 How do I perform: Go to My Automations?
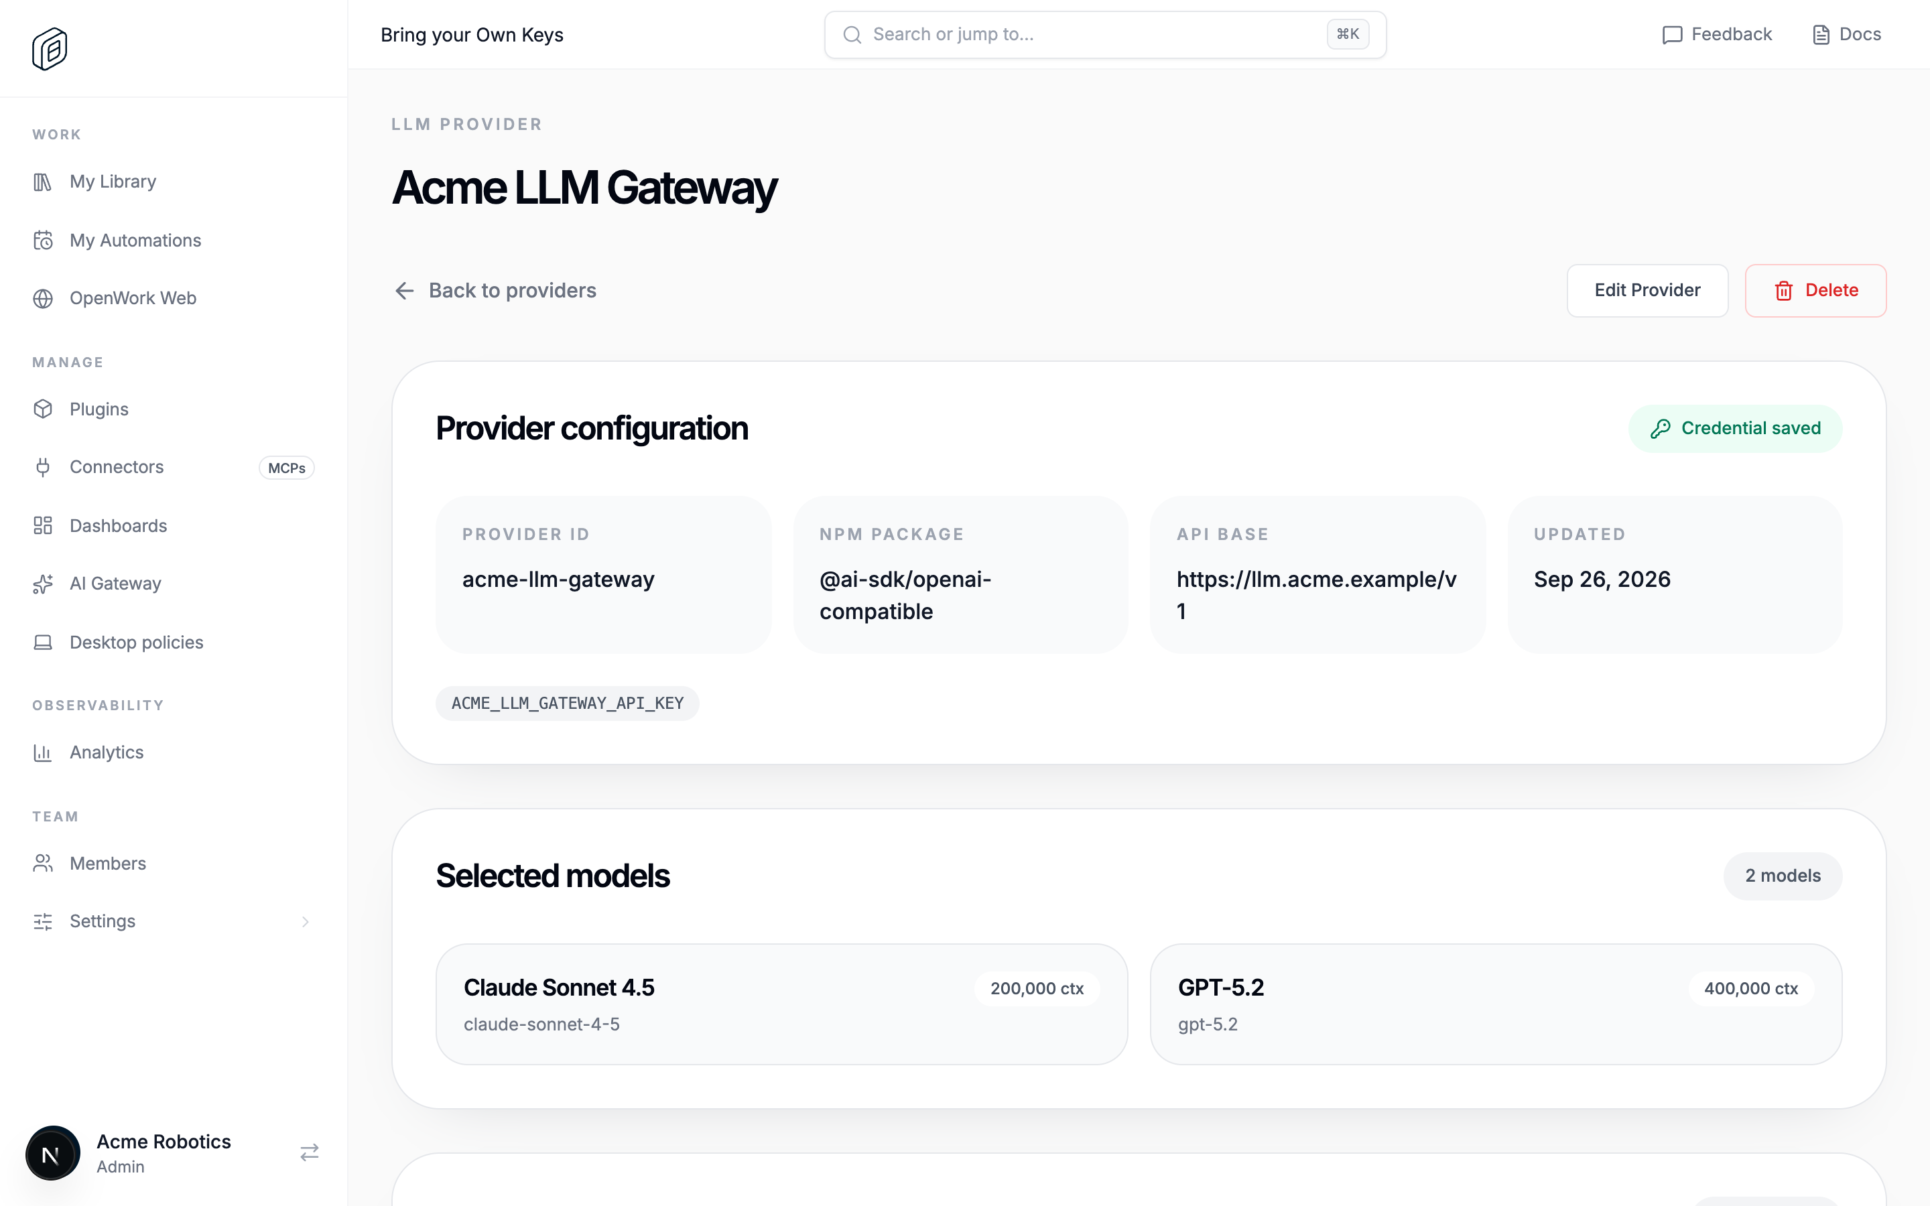[173, 240]
